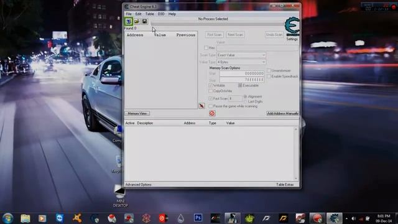
Task: Open Advanced Options
Action: point(138,185)
